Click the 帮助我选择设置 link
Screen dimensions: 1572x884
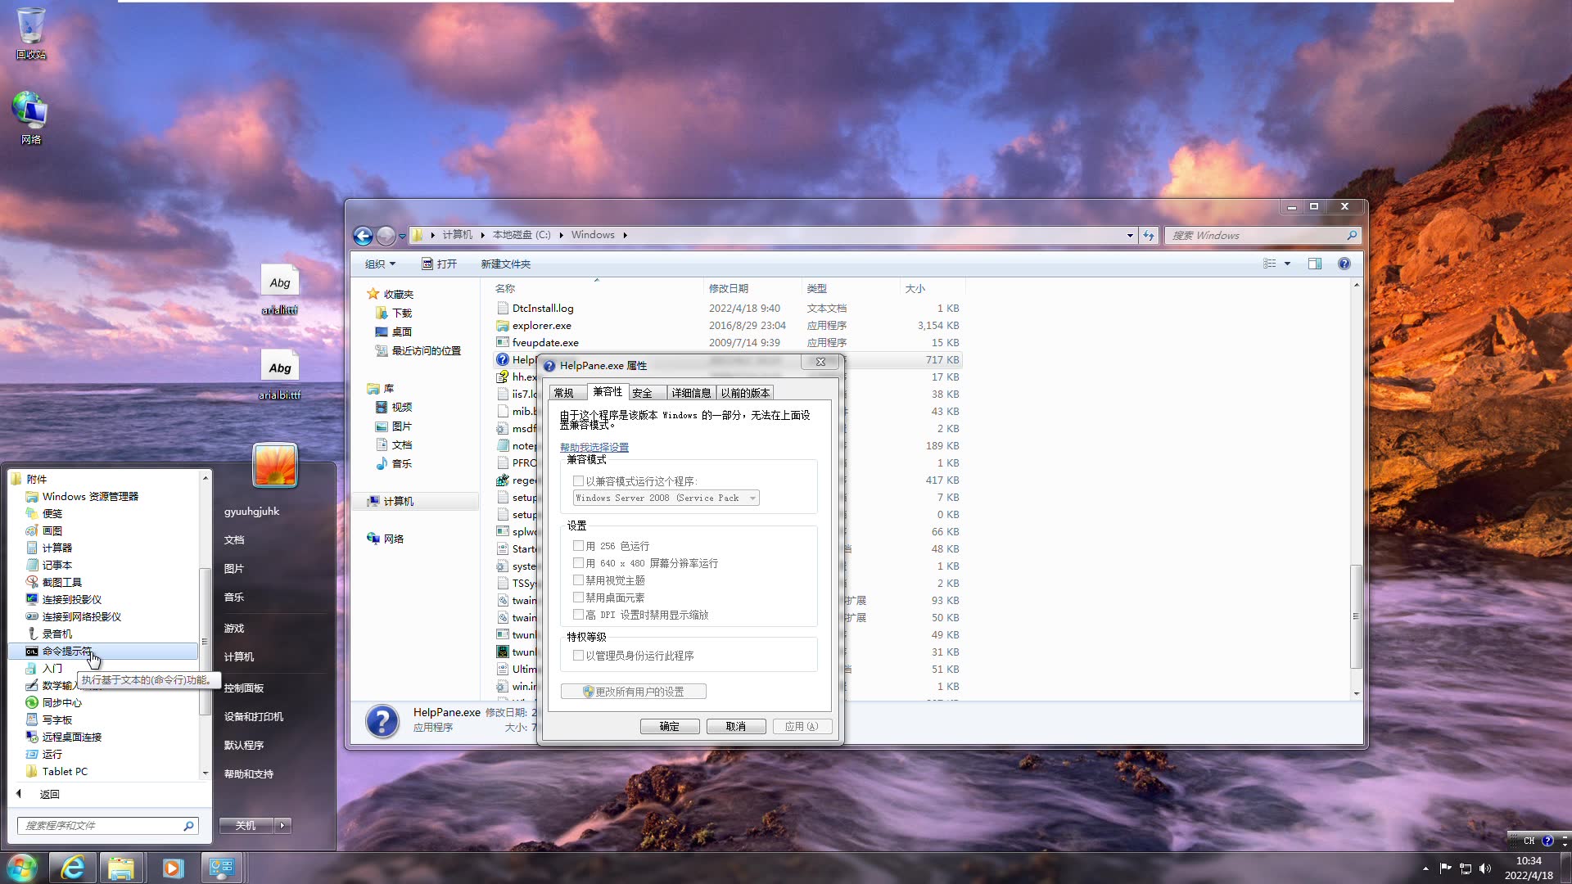click(x=594, y=447)
